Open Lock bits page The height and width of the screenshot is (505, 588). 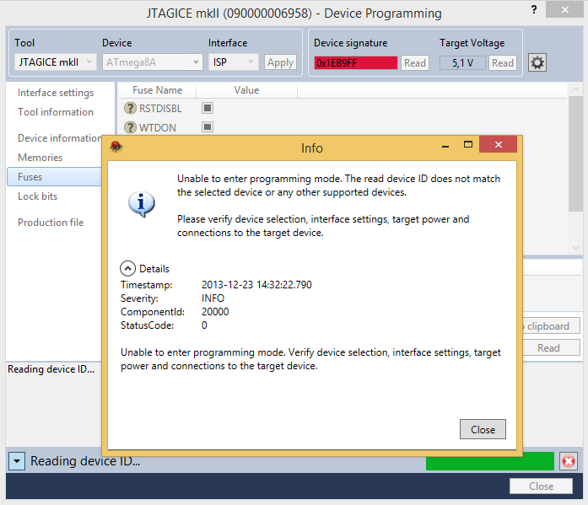pyautogui.click(x=37, y=196)
